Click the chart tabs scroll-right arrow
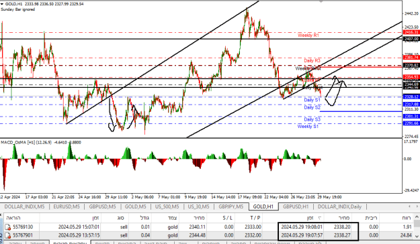 [417, 206]
